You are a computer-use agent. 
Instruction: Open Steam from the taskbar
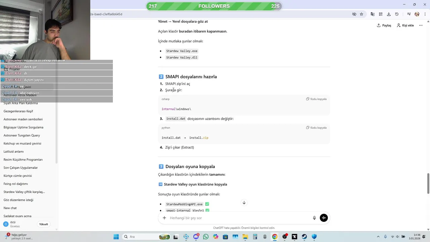pos(304,237)
